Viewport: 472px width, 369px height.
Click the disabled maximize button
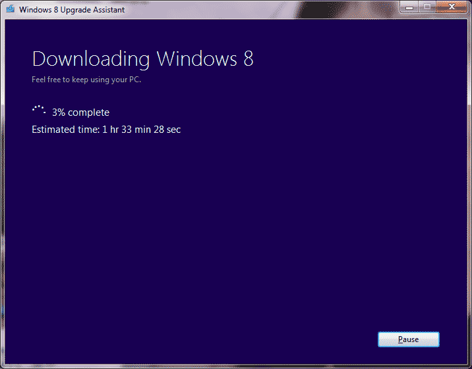coord(427,7)
